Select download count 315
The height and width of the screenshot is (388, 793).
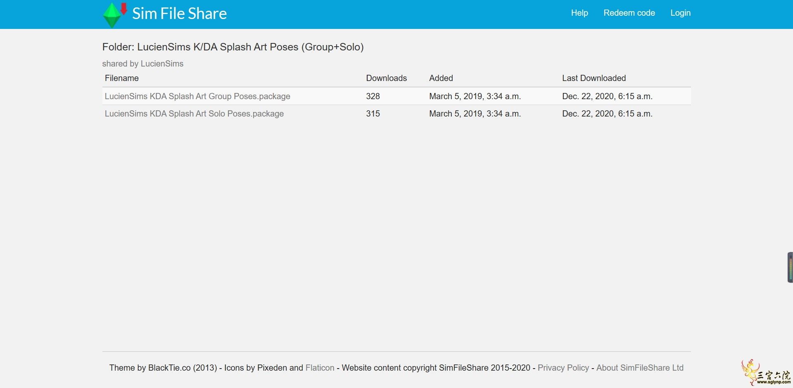373,114
